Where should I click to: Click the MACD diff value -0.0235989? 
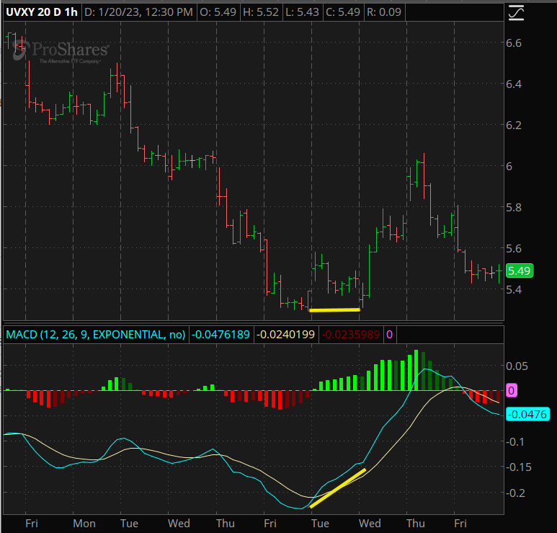(351, 335)
